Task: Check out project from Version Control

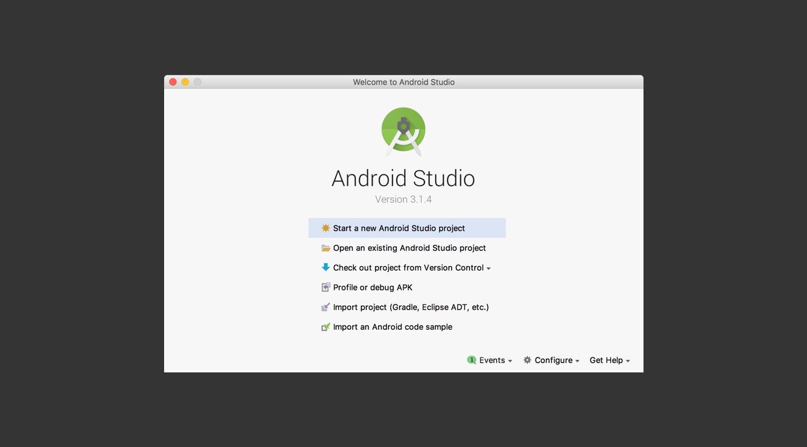Action: tap(407, 268)
